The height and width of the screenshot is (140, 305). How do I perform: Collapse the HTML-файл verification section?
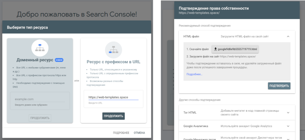point(288,36)
